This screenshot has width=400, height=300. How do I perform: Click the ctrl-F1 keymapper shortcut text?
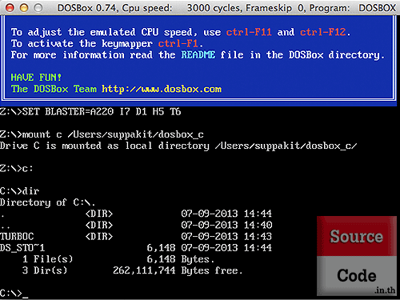(x=178, y=43)
